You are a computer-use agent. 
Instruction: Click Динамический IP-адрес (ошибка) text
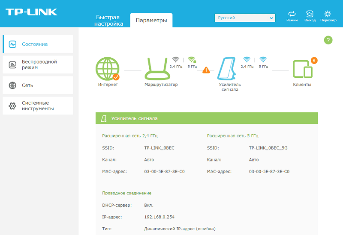point(180,229)
